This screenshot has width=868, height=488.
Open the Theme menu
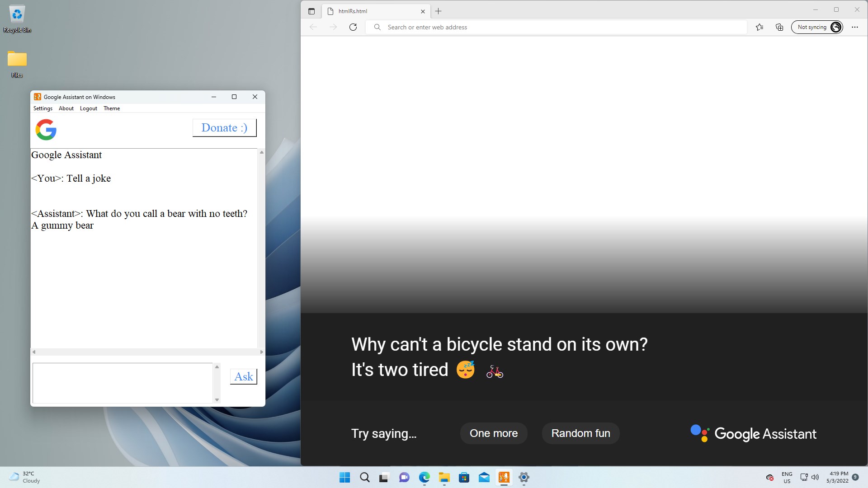112,108
